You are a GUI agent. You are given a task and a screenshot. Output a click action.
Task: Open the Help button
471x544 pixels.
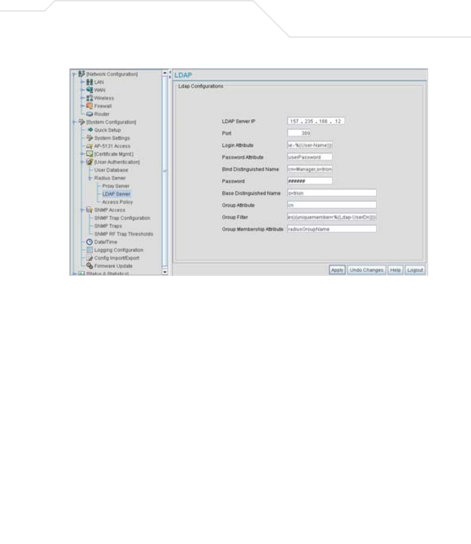(x=395, y=270)
